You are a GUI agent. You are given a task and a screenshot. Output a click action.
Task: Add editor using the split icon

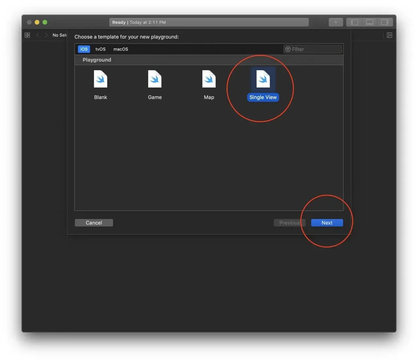coord(389,35)
